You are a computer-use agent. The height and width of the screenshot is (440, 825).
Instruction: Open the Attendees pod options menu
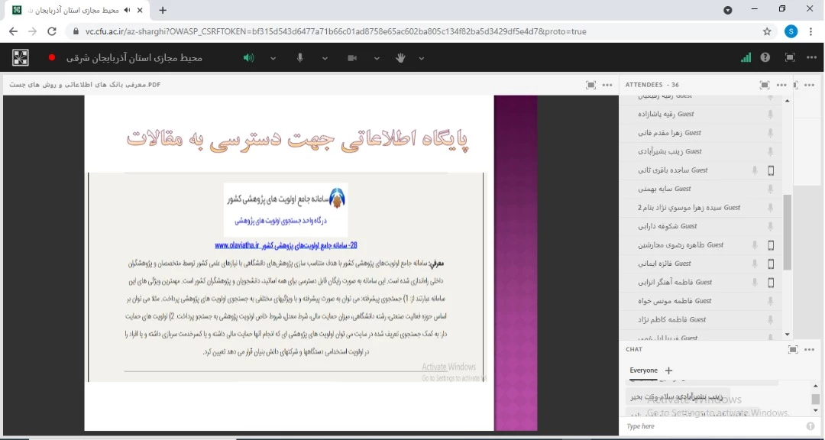click(x=781, y=85)
